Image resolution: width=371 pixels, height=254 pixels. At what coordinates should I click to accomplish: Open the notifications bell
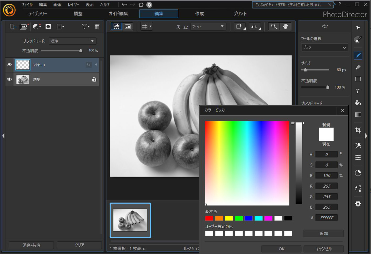[x=149, y=5]
